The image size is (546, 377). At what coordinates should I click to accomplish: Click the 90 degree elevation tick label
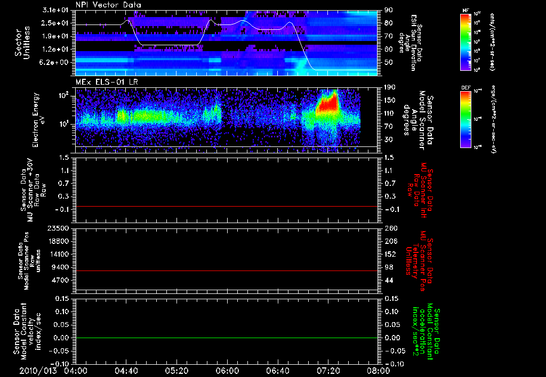click(388, 10)
